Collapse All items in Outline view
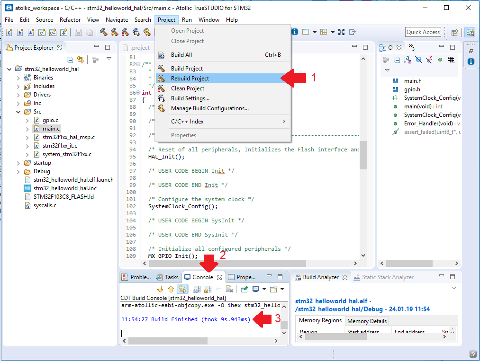 tap(397, 60)
